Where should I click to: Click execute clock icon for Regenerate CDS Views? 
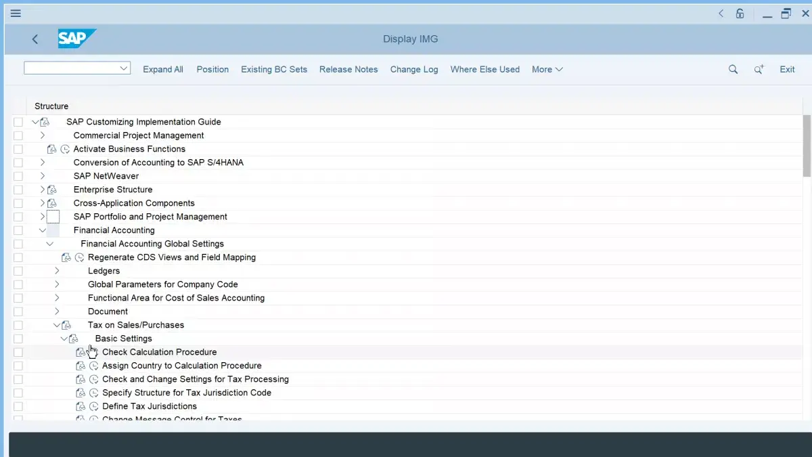[x=80, y=257]
